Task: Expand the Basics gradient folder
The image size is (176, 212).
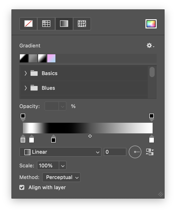Action: [x=26, y=73]
